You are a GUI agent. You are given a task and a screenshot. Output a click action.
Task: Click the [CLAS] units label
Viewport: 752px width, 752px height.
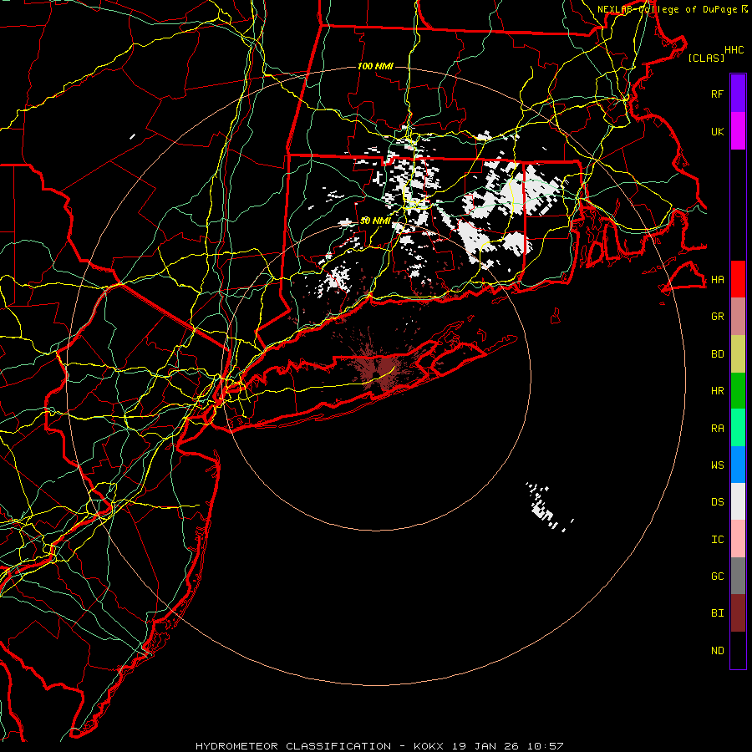[706, 58]
